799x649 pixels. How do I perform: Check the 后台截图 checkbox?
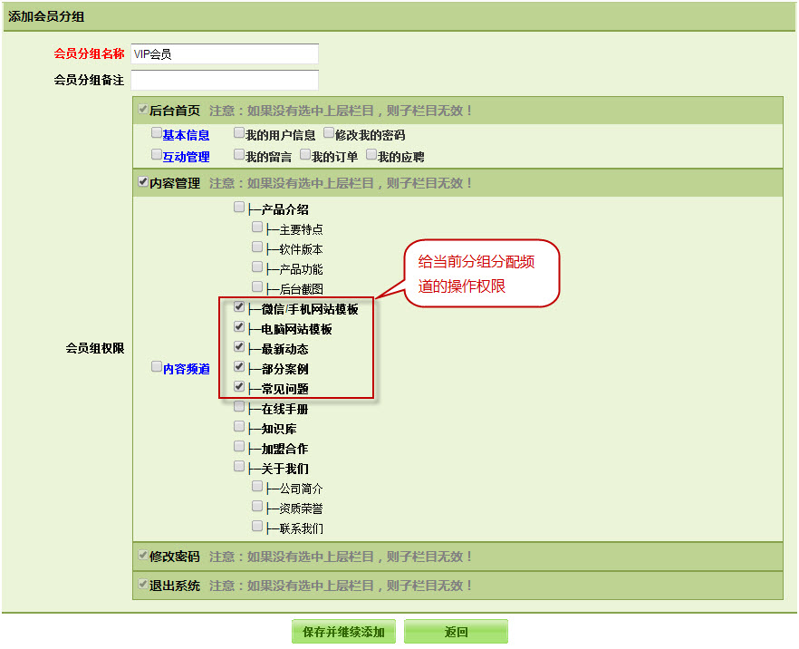coord(257,287)
